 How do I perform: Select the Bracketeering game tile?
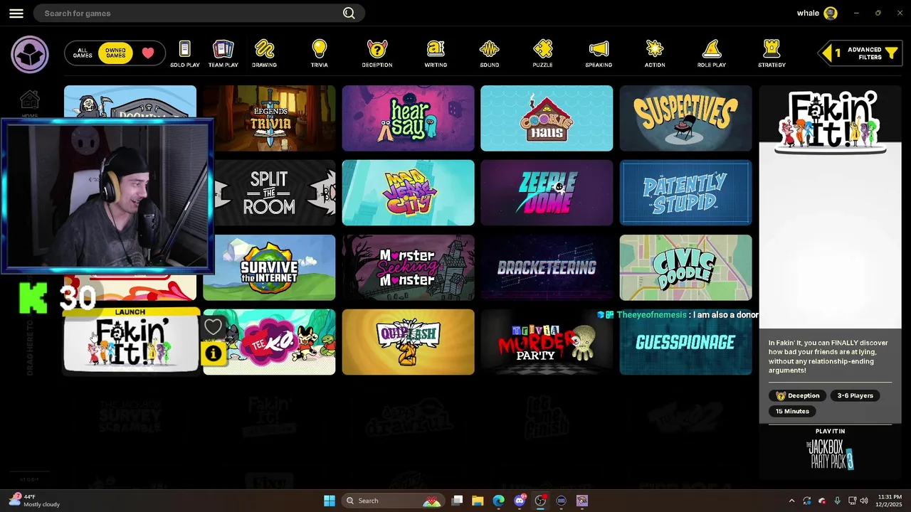547,267
